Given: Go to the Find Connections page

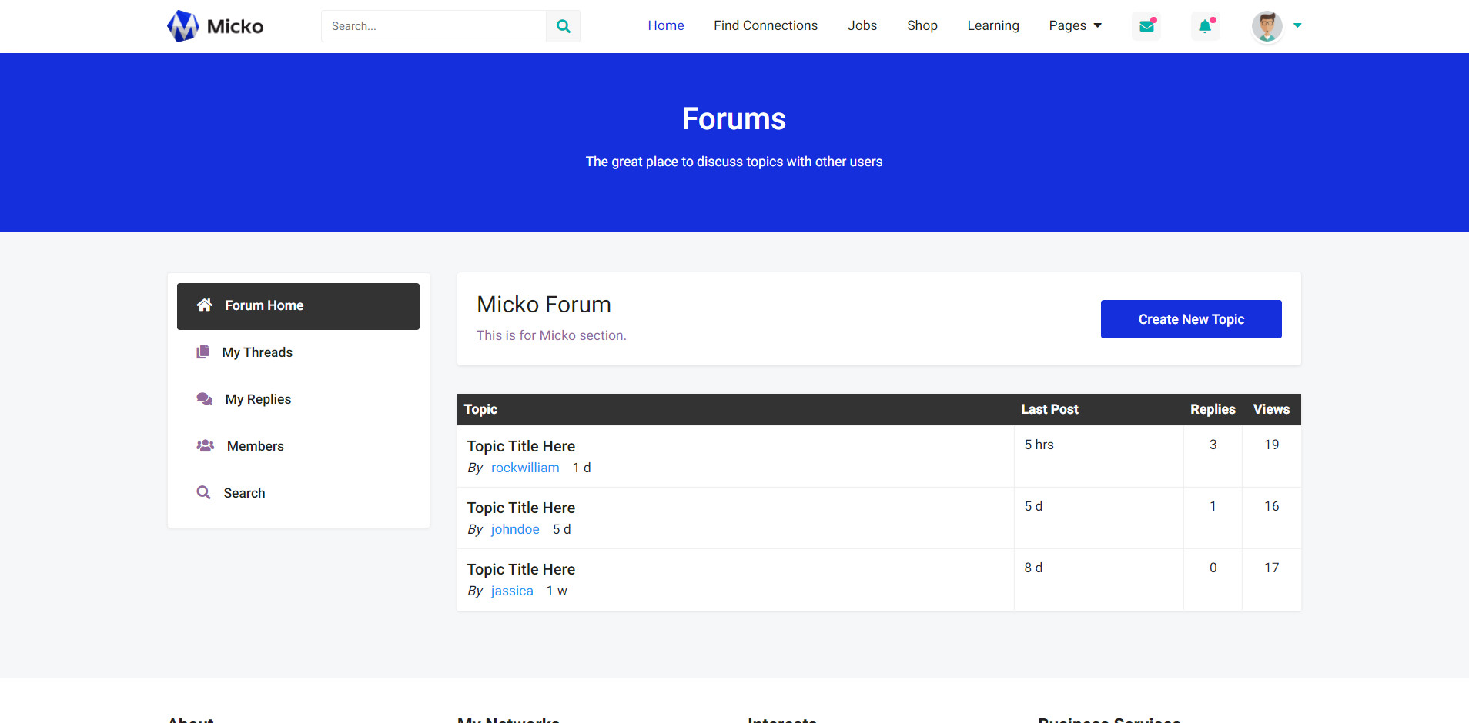Looking at the screenshot, I should tap(765, 26).
